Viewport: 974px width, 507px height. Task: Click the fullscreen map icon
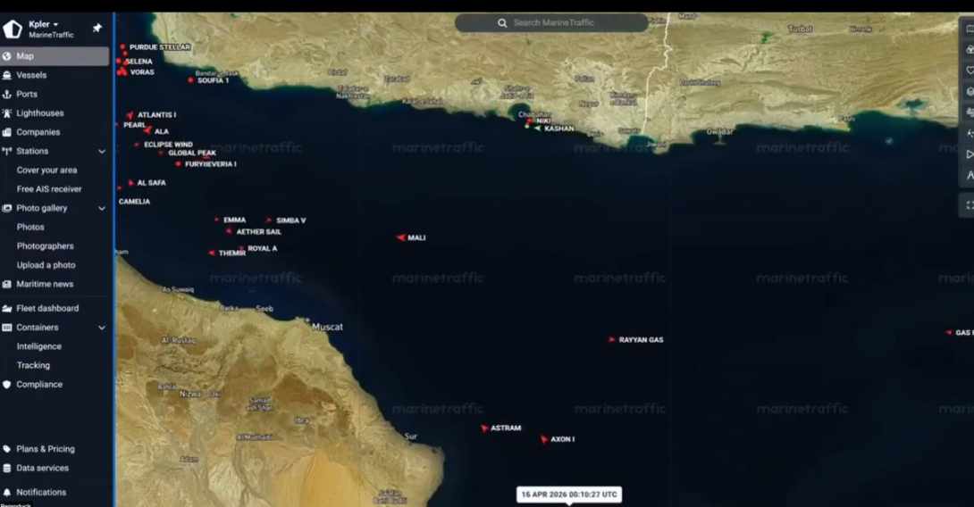970,205
